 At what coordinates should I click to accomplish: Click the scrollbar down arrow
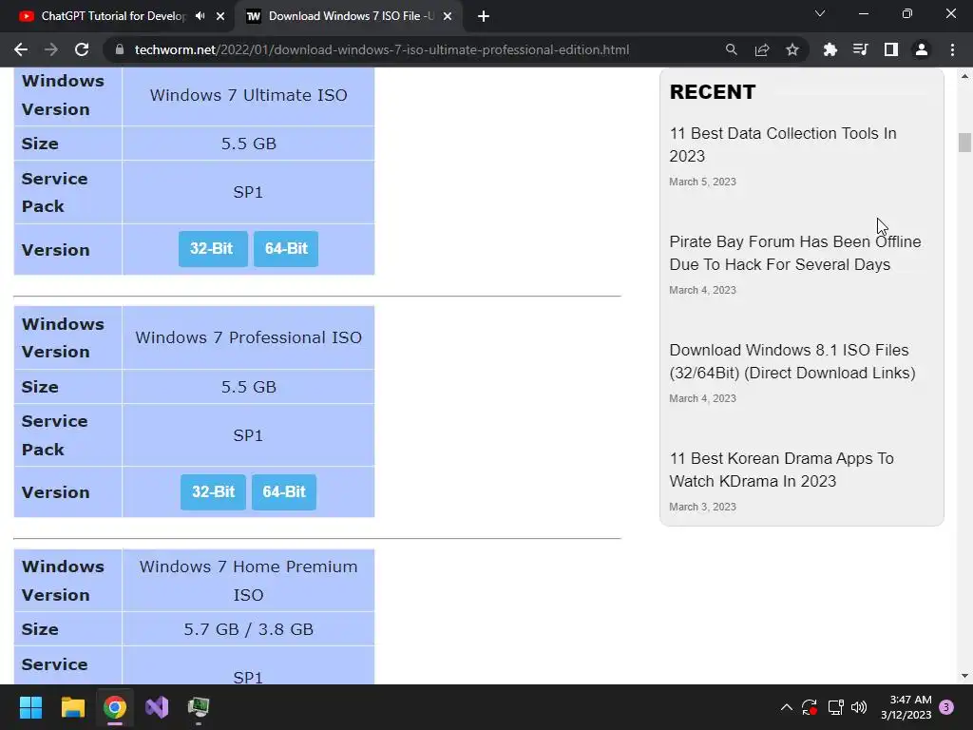point(964,676)
